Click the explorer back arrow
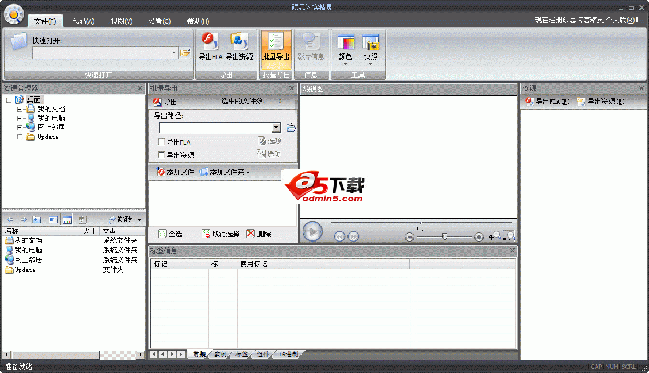The height and width of the screenshot is (373, 649). 10,220
